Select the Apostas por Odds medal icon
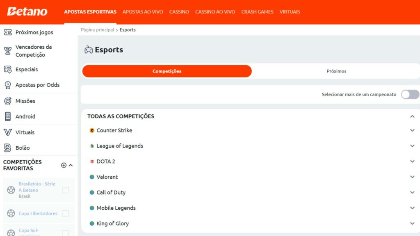The height and width of the screenshot is (236, 420). [x=8, y=85]
